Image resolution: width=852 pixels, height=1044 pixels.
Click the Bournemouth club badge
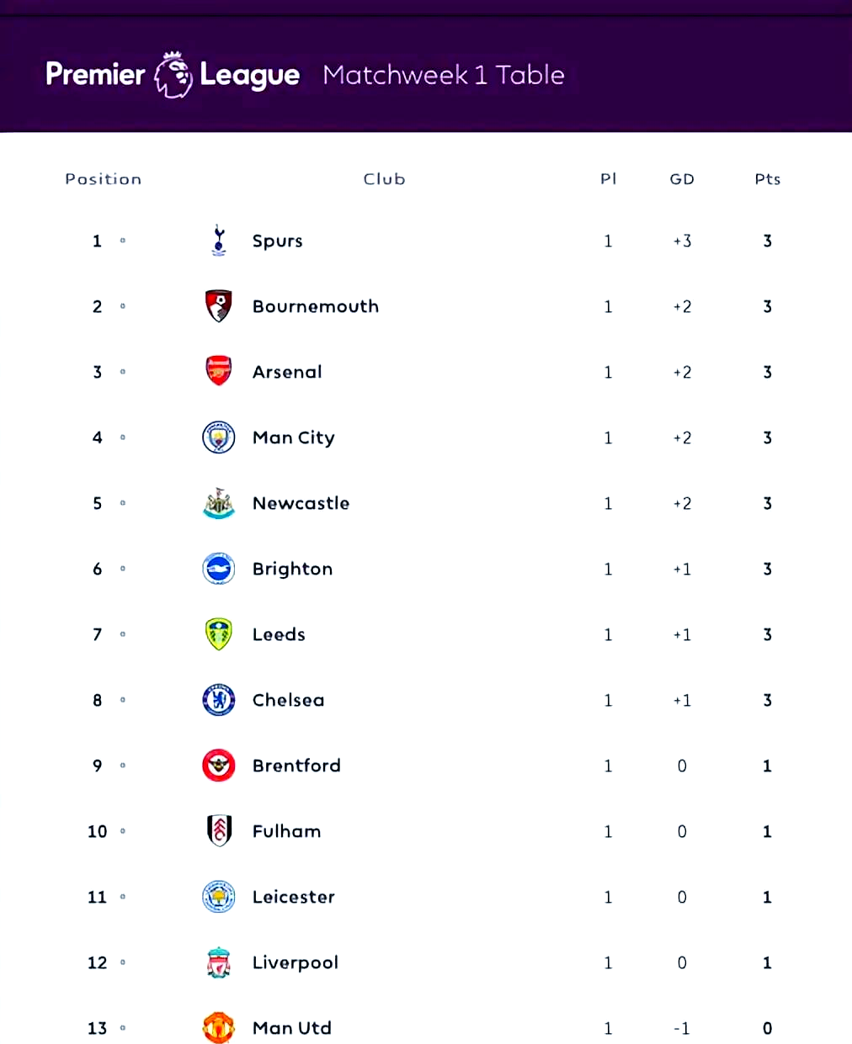pos(219,306)
